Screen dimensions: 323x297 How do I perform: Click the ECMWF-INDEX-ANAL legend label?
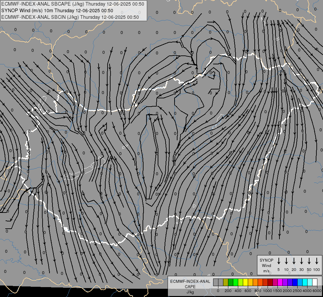pos(190,281)
